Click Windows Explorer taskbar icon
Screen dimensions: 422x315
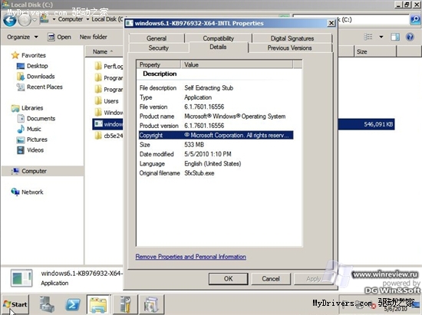[98, 304]
